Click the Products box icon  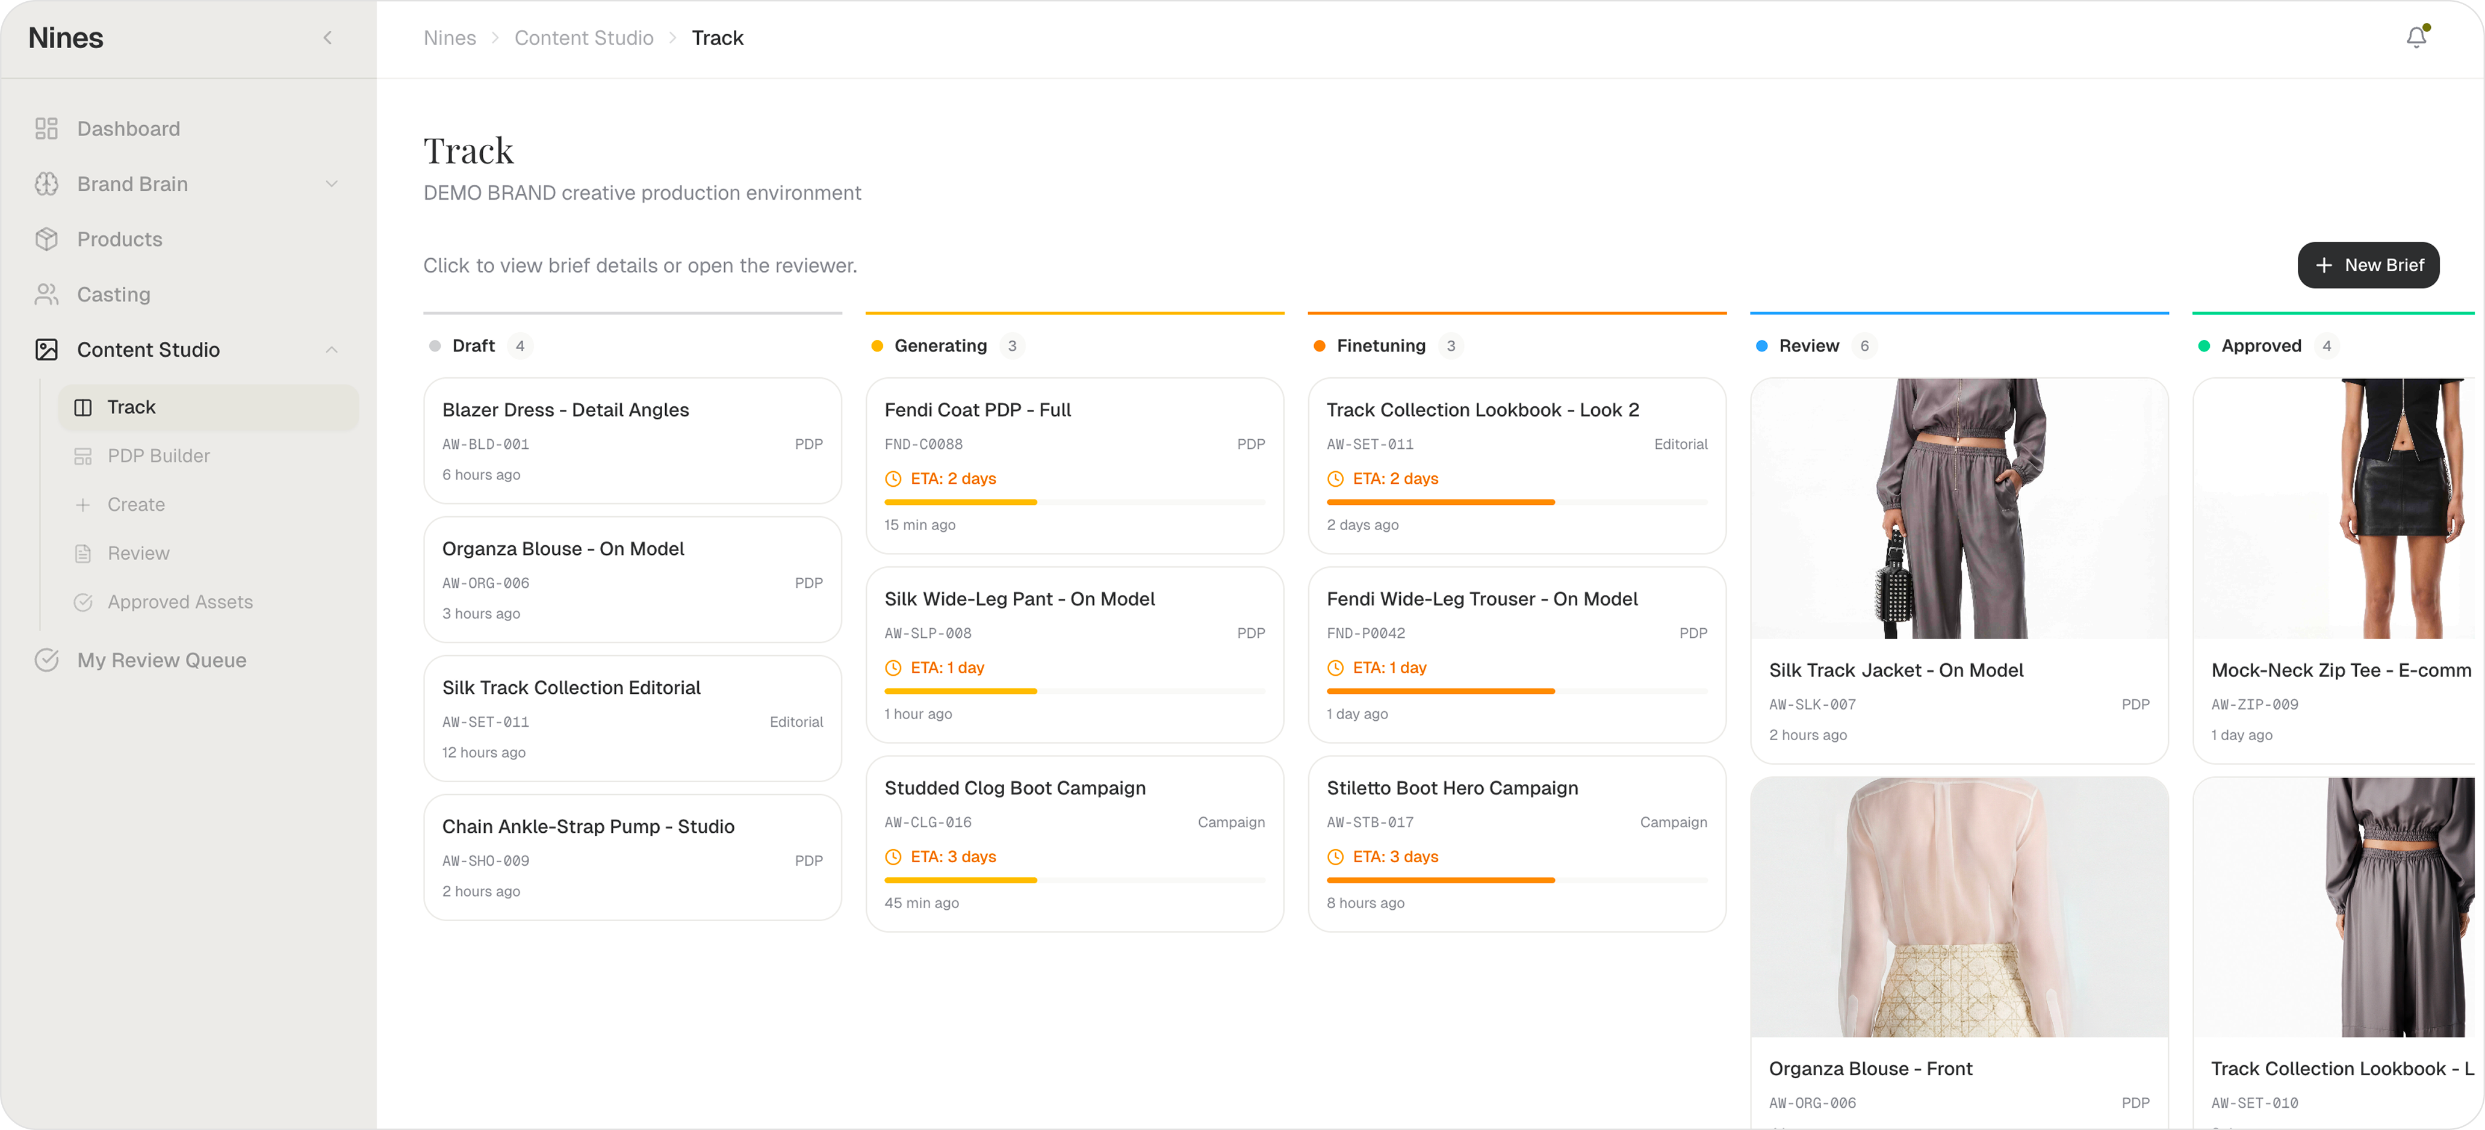[46, 239]
